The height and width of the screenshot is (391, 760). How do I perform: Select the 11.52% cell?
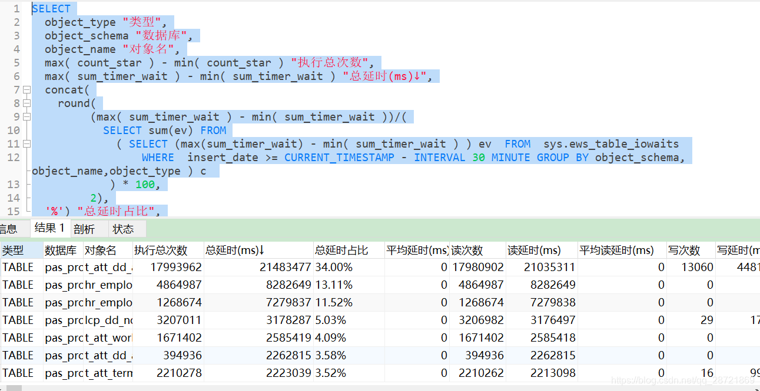(x=349, y=302)
